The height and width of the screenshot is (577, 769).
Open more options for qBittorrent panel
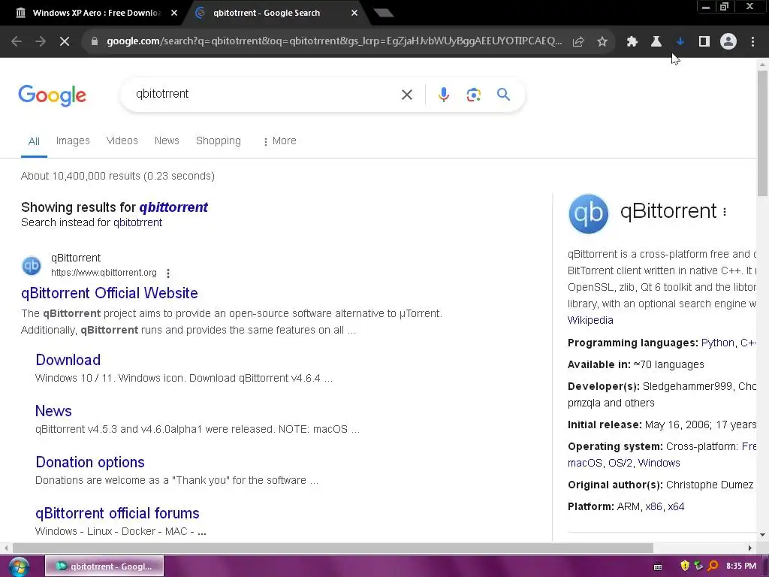(x=725, y=212)
